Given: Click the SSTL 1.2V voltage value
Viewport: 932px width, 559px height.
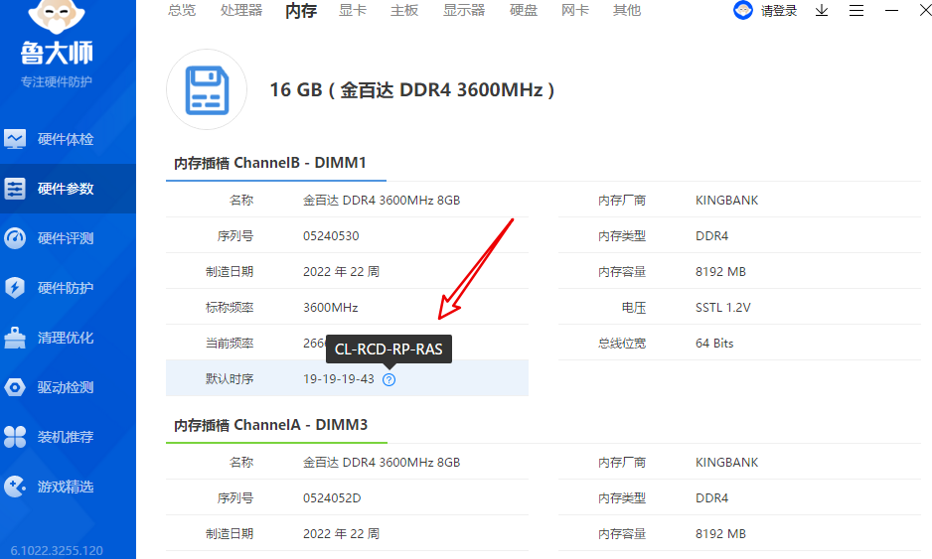Looking at the screenshot, I should point(722,308).
